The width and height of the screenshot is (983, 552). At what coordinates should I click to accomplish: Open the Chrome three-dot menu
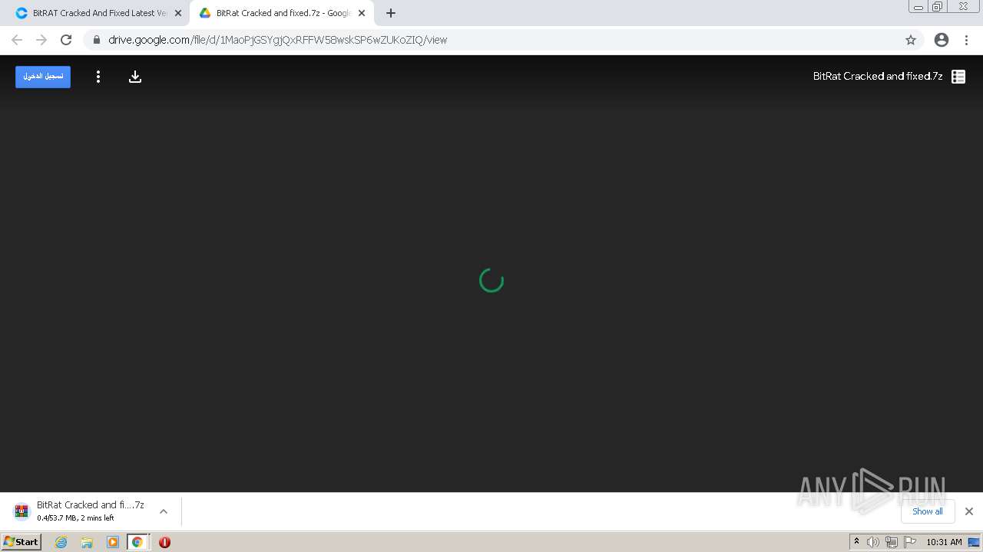(x=966, y=40)
